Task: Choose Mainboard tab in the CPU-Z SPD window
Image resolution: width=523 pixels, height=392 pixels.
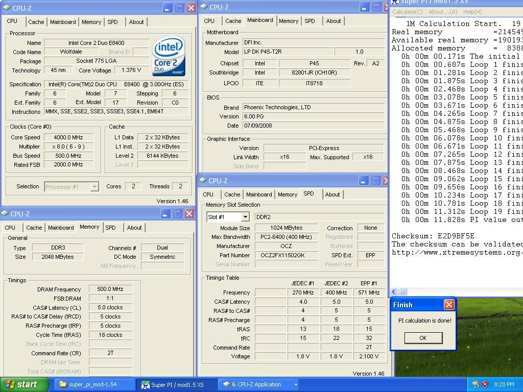Action: pyautogui.click(x=259, y=194)
